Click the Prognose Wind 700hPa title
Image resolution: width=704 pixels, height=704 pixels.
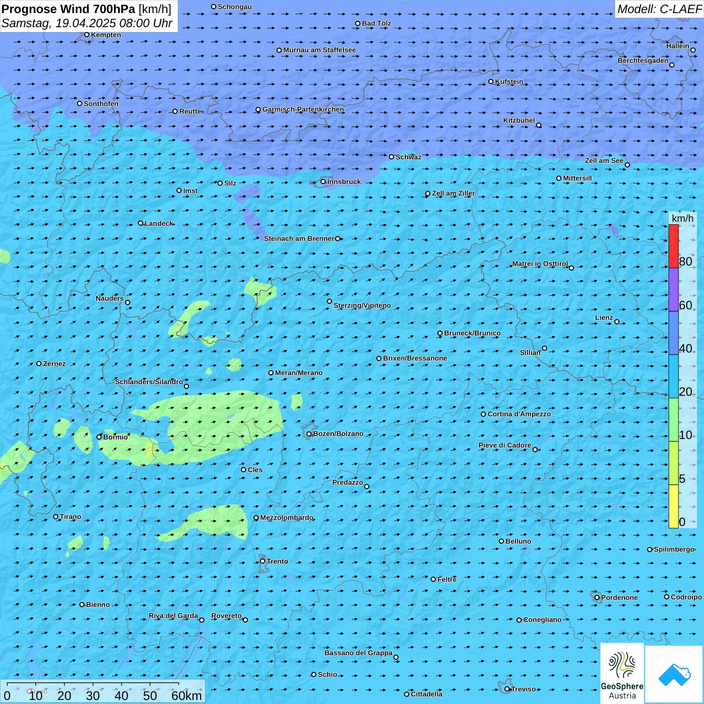pyautogui.click(x=86, y=9)
